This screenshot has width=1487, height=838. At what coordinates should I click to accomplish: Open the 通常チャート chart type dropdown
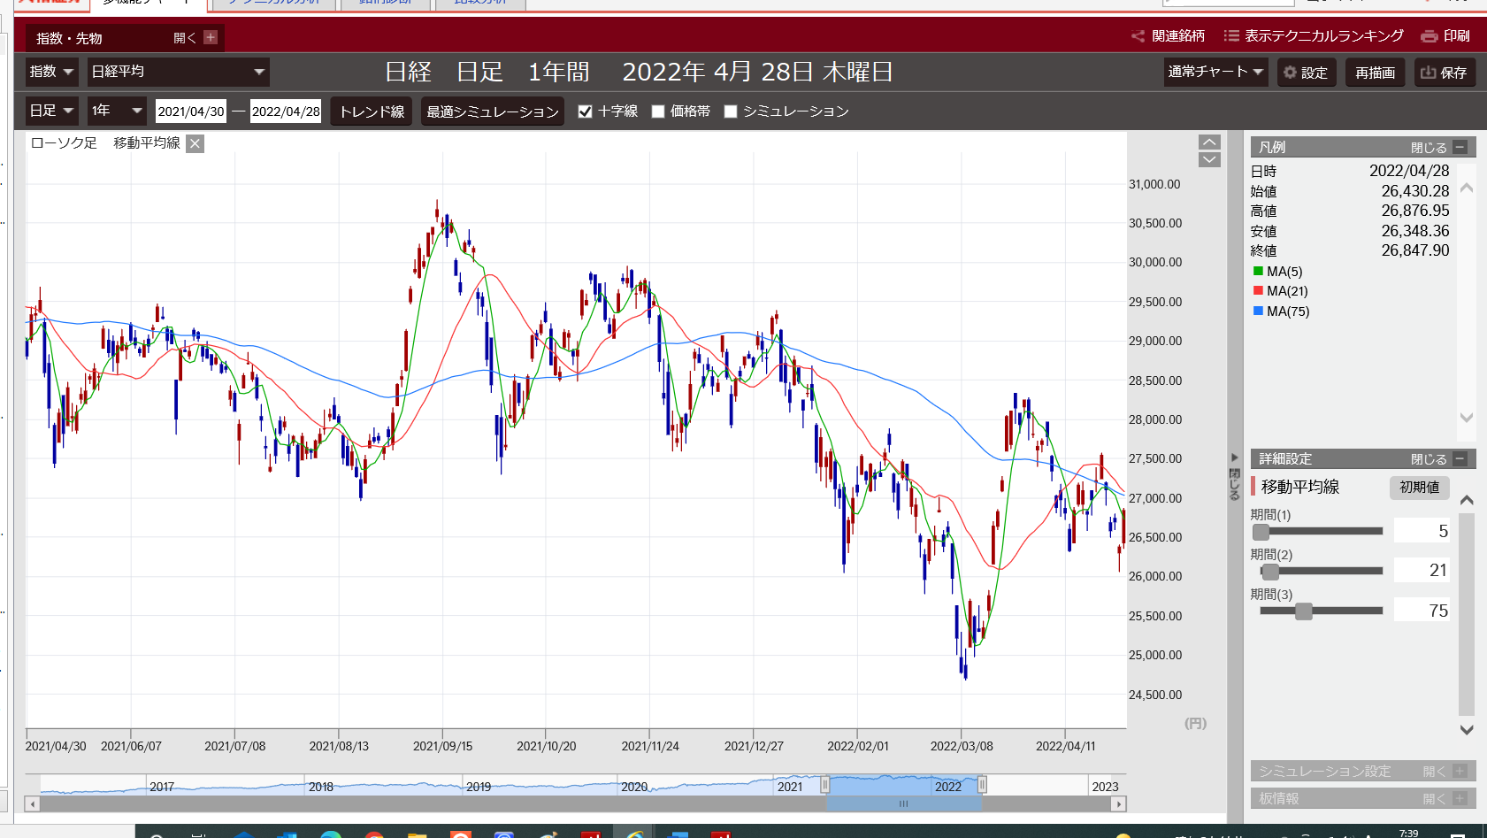point(1216,72)
